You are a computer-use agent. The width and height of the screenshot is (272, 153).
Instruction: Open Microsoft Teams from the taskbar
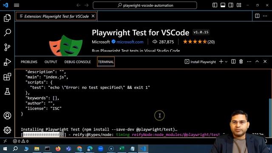[x=69, y=149]
